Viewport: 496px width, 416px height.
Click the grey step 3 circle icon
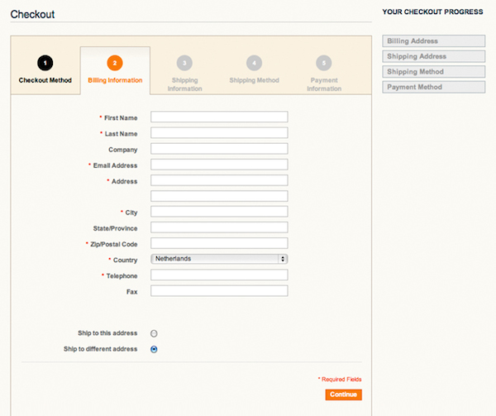pyautogui.click(x=184, y=63)
